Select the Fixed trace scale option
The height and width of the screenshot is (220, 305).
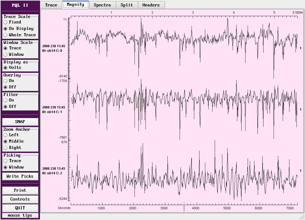pyautogui.click(x=5, y=22)
